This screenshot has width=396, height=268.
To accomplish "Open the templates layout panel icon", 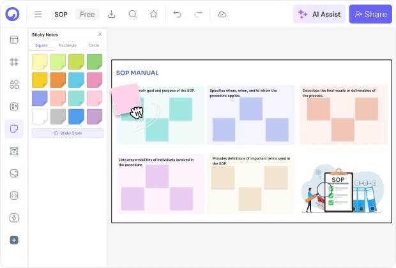I will tap(14, 40).
